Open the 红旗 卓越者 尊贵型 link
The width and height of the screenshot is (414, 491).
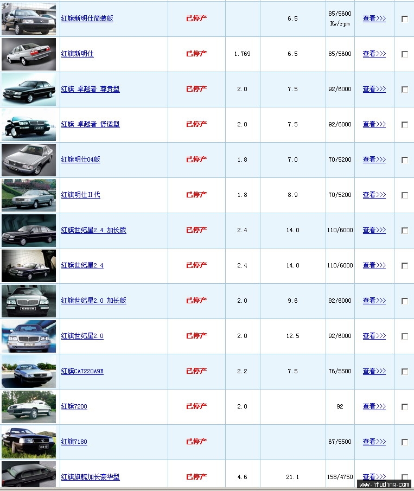[x=90, y=89]
